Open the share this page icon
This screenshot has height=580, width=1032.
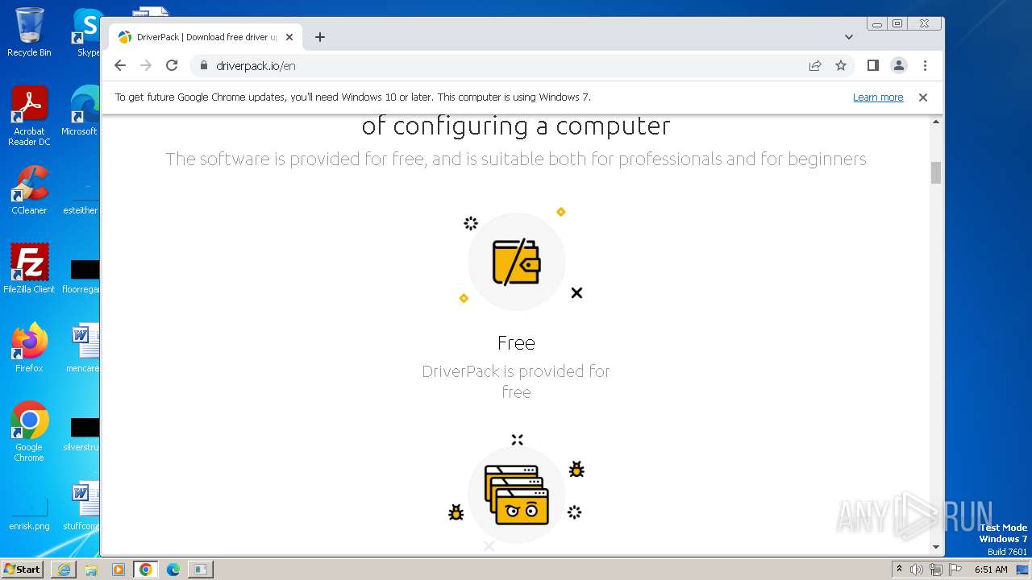(x=815, y=66)
